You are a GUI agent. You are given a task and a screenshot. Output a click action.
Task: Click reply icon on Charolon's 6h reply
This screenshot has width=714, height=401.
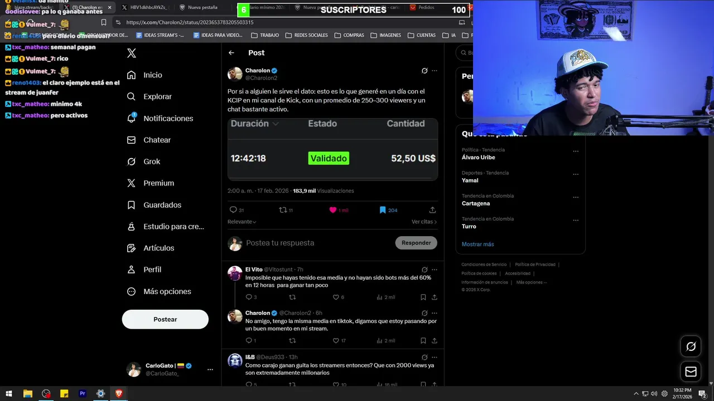pos(249,340)
